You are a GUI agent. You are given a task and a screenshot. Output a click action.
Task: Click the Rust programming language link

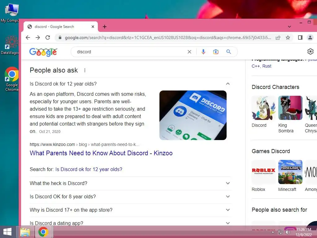[x=267, y=66]
